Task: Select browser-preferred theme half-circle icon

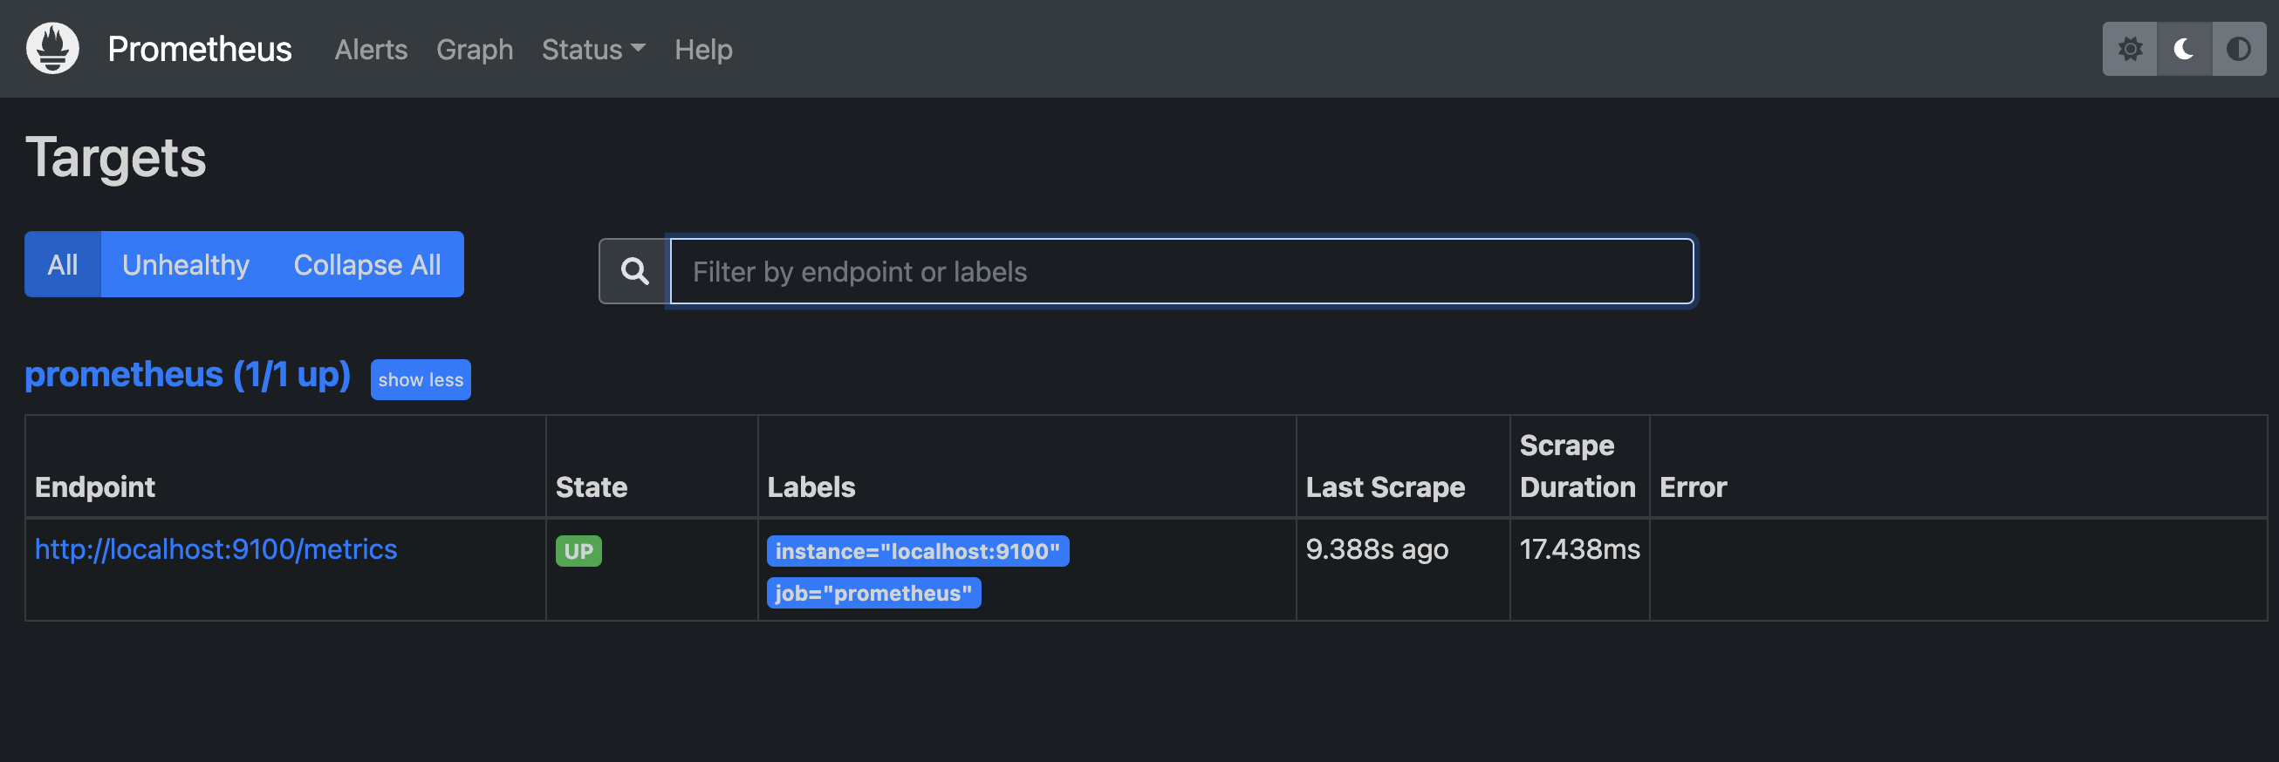Action: [x=2238, y=49]
